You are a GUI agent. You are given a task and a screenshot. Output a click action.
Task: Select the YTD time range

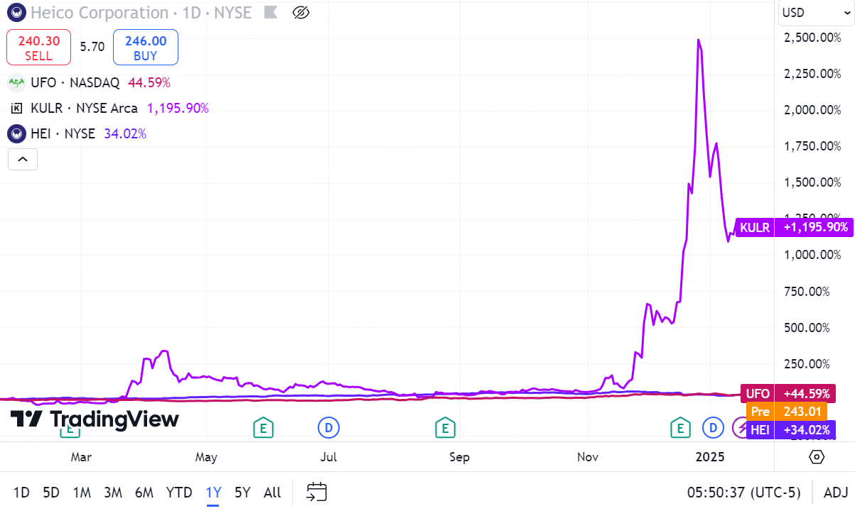179,492
